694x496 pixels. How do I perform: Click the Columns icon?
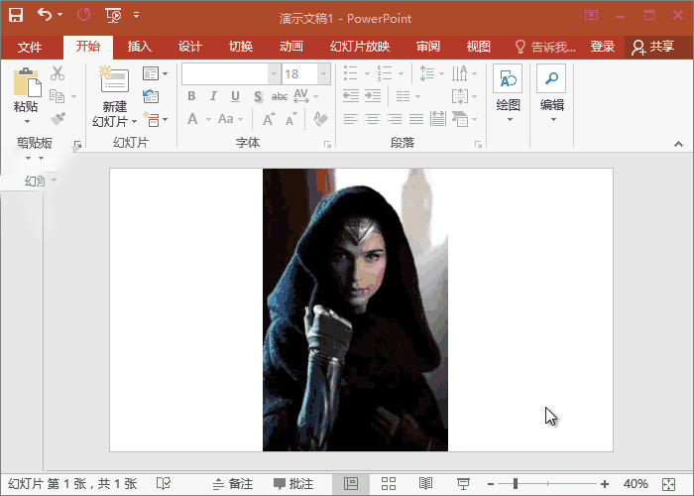[403, 96]
